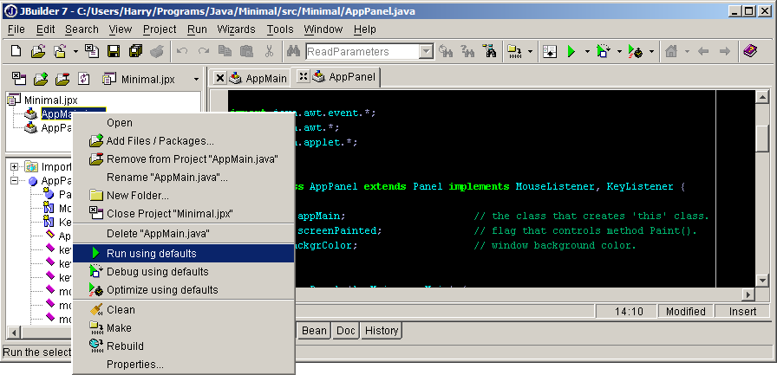This screenshot has width=777, height=375.
Task: Select the AppPanel editor tab
Action: click(x=352, y=77)
